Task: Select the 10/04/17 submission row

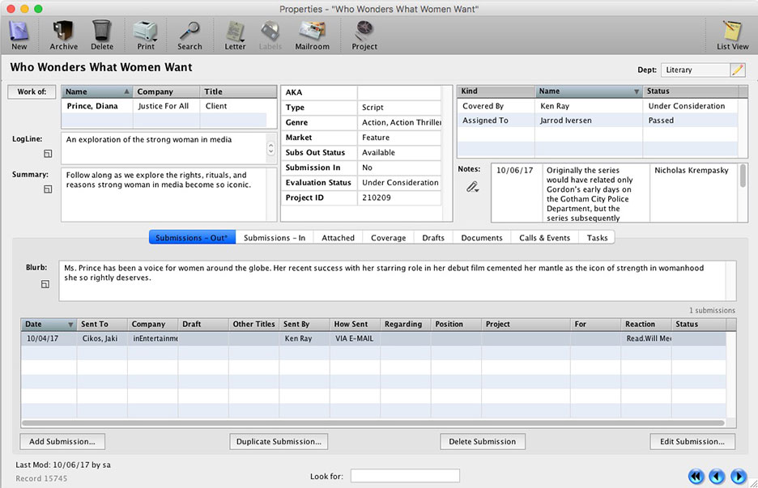Action: click(373, 339)
